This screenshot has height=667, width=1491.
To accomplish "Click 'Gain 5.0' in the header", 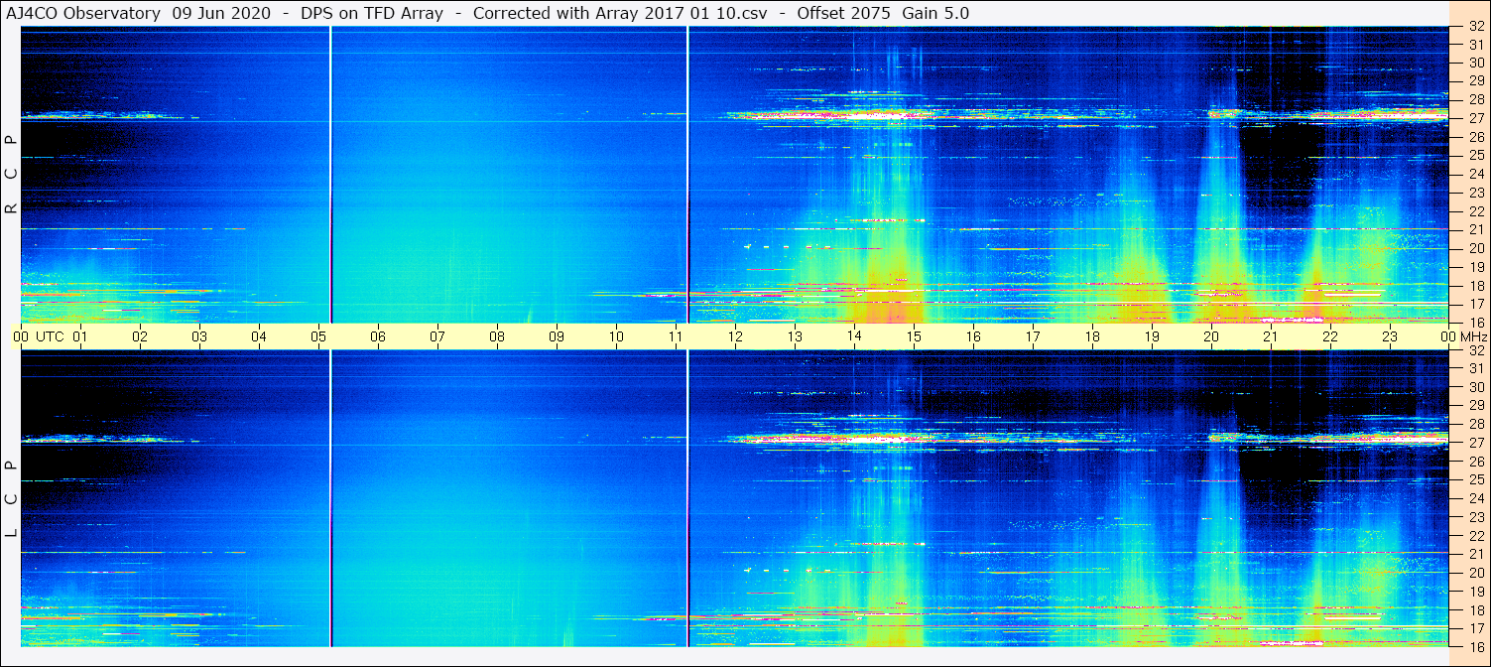I will coord(935,14).
